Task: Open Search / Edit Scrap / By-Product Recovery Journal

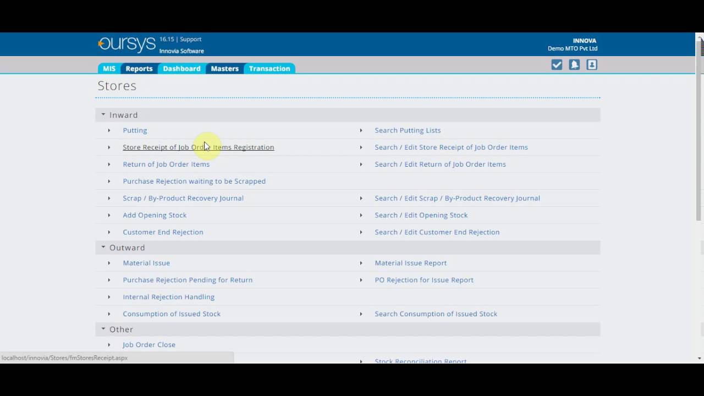Action: (x=457, y=198)
